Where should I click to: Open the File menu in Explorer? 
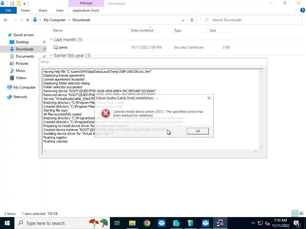coord(8,10)
